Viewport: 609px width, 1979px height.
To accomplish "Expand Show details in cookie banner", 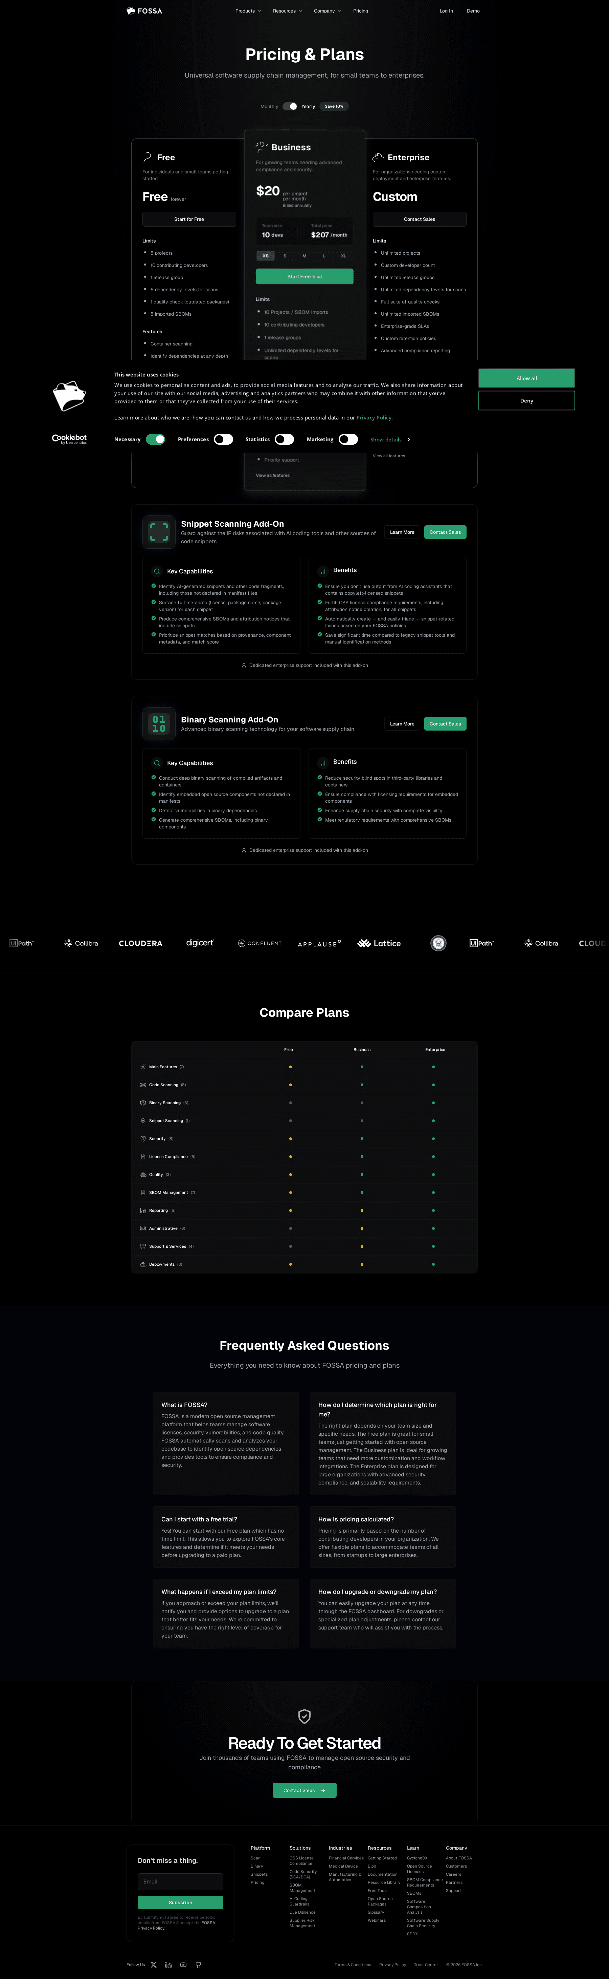I will [x=390, y=439].
